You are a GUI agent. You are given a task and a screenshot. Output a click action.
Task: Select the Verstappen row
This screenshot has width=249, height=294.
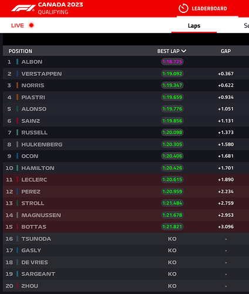click(x=126, y=73)
